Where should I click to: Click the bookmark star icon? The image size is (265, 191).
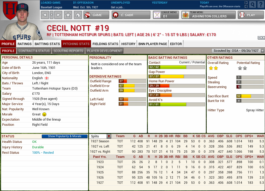(68, 15)
